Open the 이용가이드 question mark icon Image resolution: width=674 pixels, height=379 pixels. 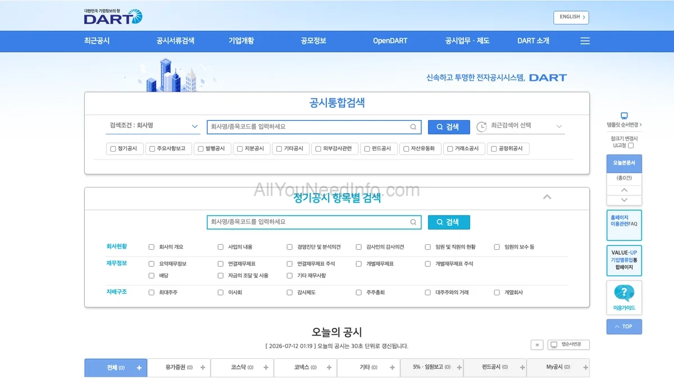[x=624, y=293]
